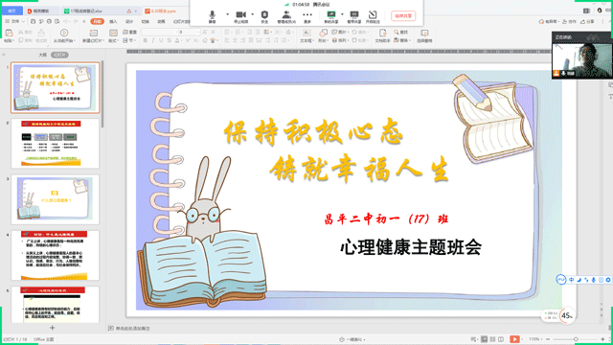Open the security shield icon
Viewport: 613px width, 345px height.
[x=264, y=16]
